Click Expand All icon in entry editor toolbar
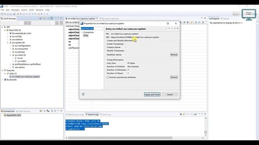Image resolution: width=259 pixels, height=145 pixels. coord(196,22)
